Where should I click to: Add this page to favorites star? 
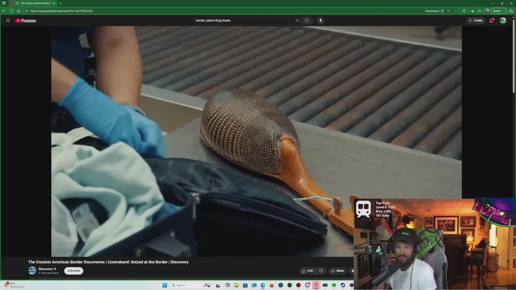coord(455,11)
